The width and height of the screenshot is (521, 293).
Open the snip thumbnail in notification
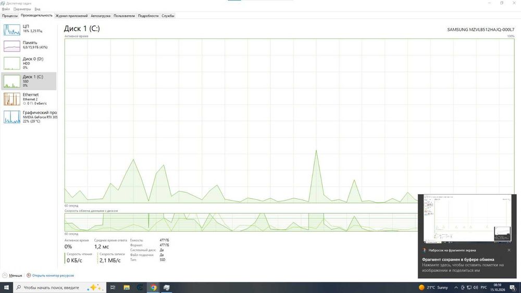click(x=467, y=219)
